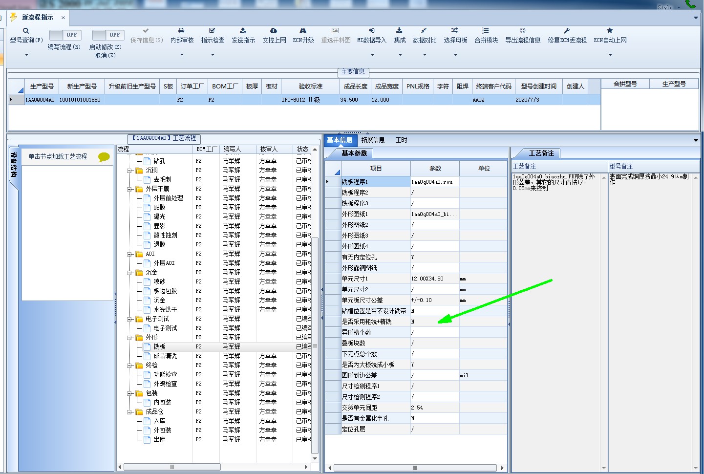This screenshot has height=474, width=704.
Task: Select the 1AA0Q004A0 production model row
Action: click(304, 100)
